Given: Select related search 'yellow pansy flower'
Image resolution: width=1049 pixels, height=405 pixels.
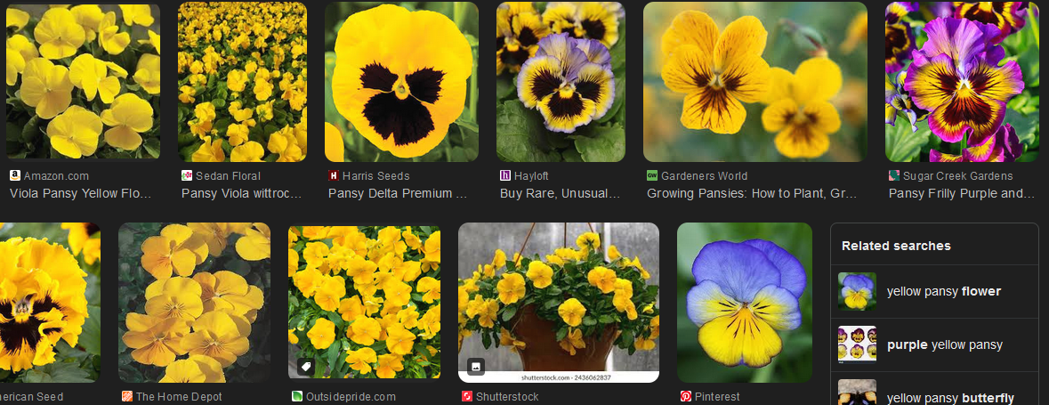Looking at the screenshot, I should tap(934, 291).
